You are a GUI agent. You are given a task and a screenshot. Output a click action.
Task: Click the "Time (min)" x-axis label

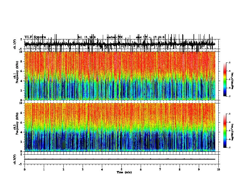124,172
